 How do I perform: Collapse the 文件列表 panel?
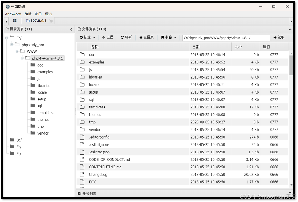point(290,29)
